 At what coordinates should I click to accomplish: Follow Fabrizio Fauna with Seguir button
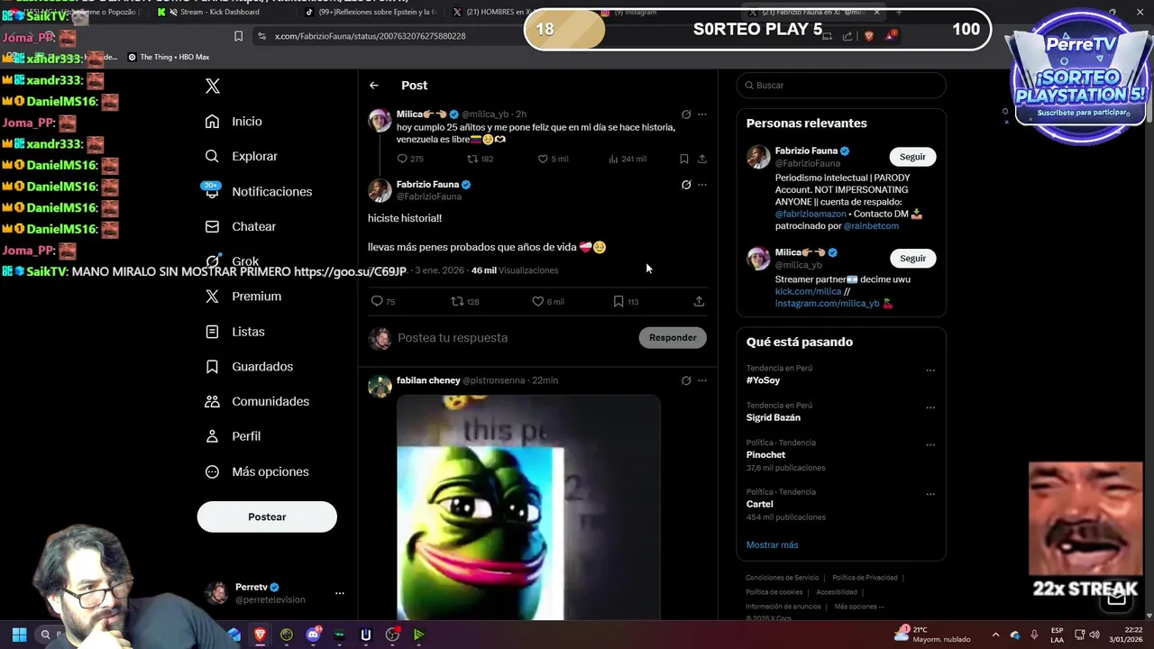[x=912, y=157]
